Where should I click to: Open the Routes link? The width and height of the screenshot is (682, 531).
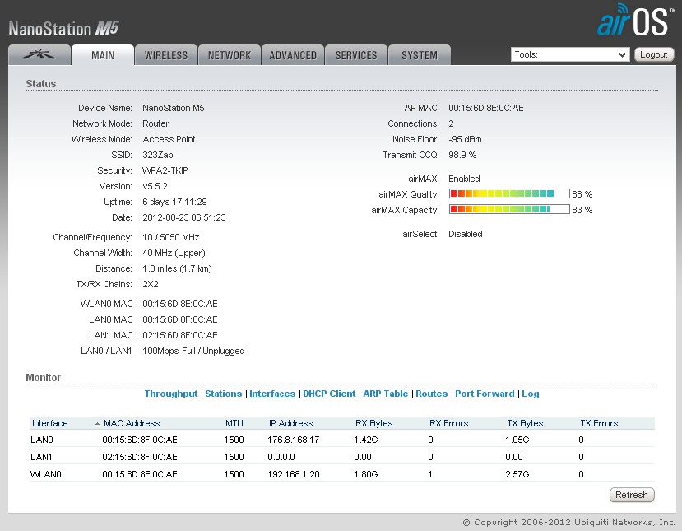point(431,394)
